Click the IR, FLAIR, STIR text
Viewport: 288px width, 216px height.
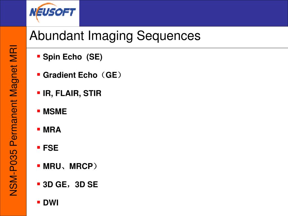click(x=72, y=93)
